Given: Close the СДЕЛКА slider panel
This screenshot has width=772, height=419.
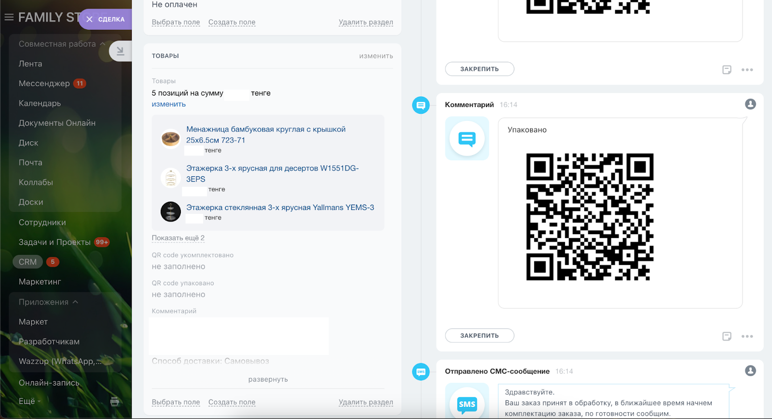Looking at the screenshot, I should (x=89, y=19).
